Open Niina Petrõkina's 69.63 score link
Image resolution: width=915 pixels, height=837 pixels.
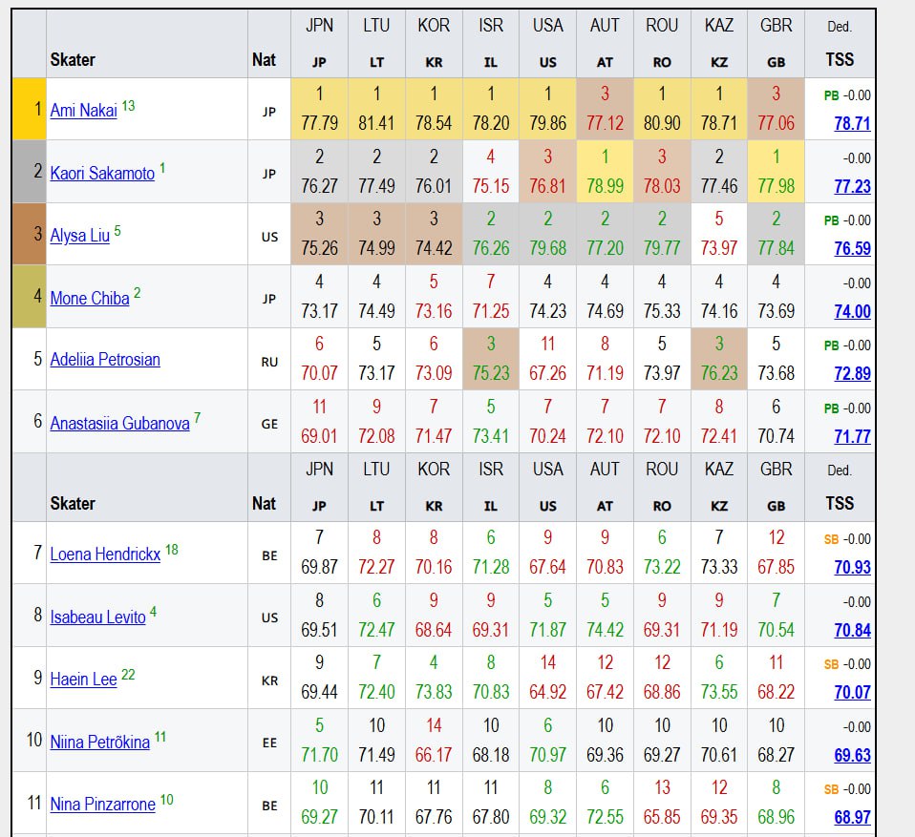click(x=852, y=756)
